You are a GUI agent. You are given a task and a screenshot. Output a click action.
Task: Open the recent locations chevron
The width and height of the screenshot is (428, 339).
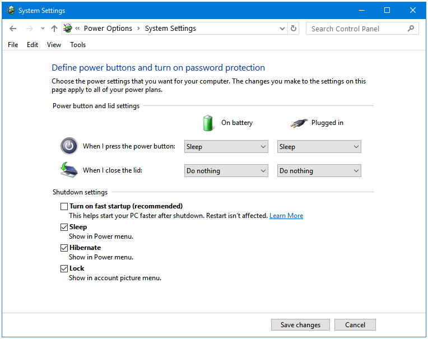(x=43, y=28)
